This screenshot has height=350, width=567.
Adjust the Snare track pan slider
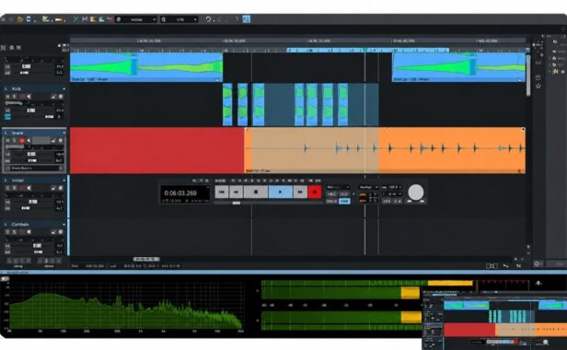(x=32, y=160)
